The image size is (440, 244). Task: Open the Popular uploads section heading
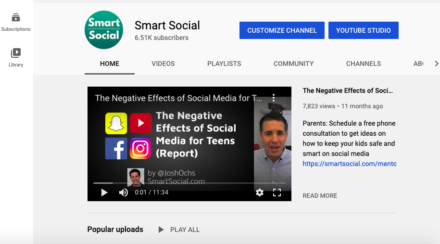pos(115,230)
